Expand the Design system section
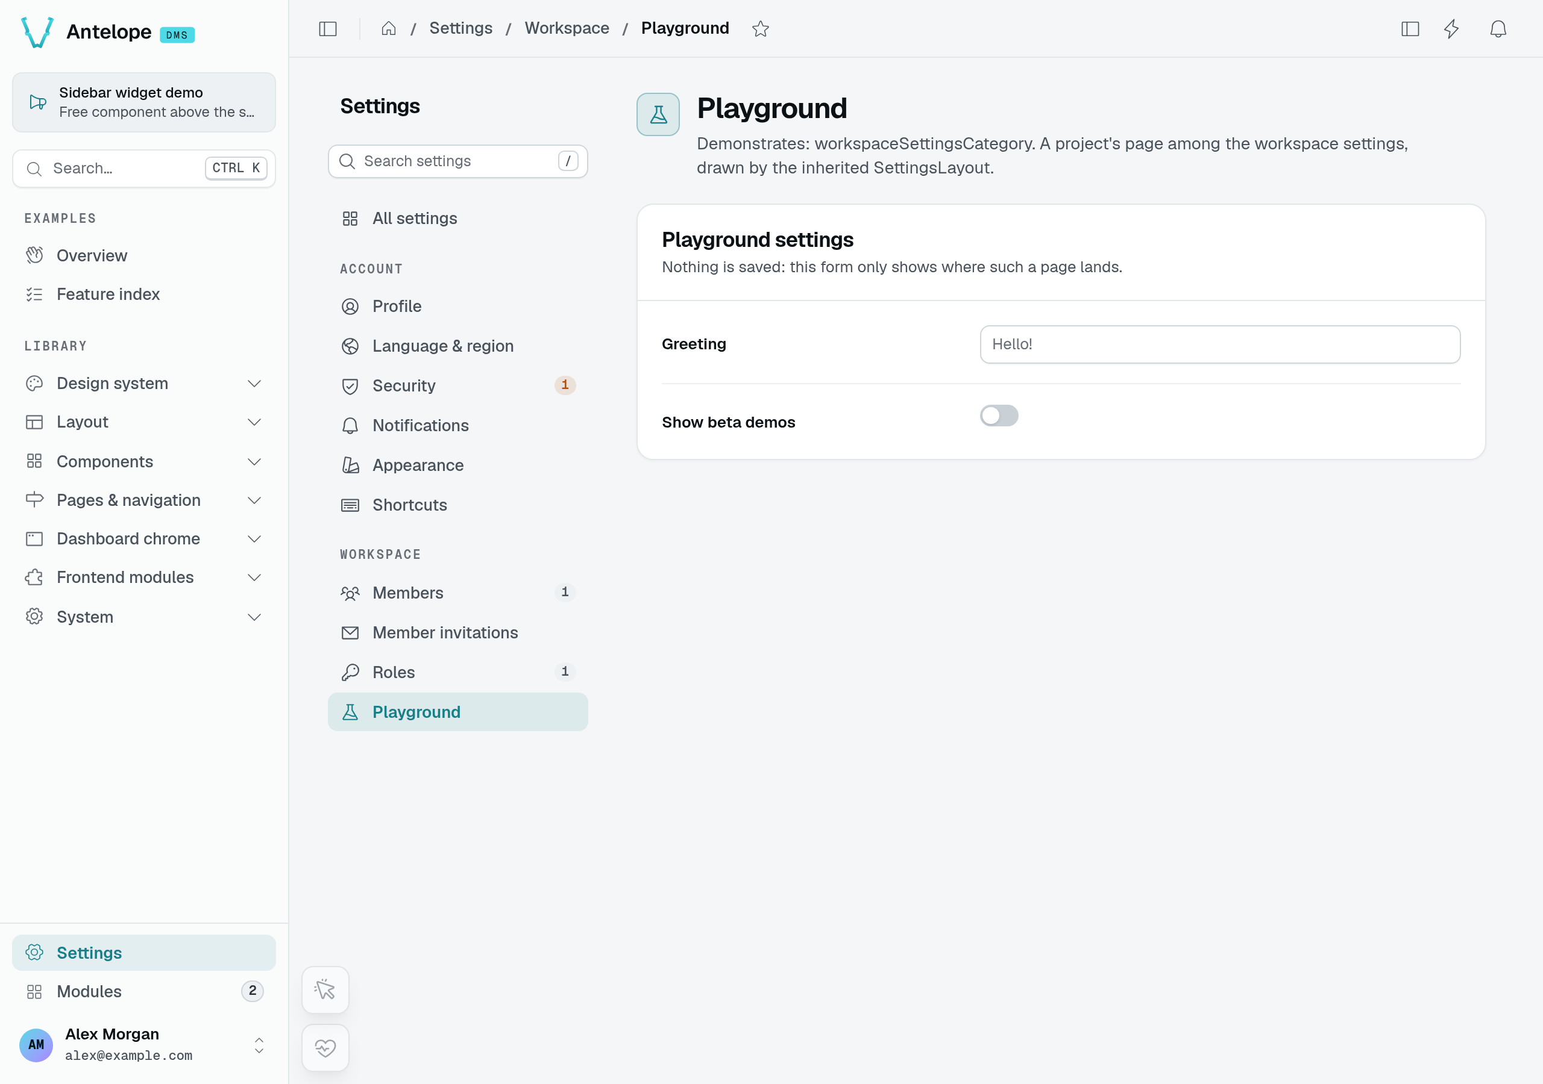Screen dimensions: 1543x1084 [144, 384]
